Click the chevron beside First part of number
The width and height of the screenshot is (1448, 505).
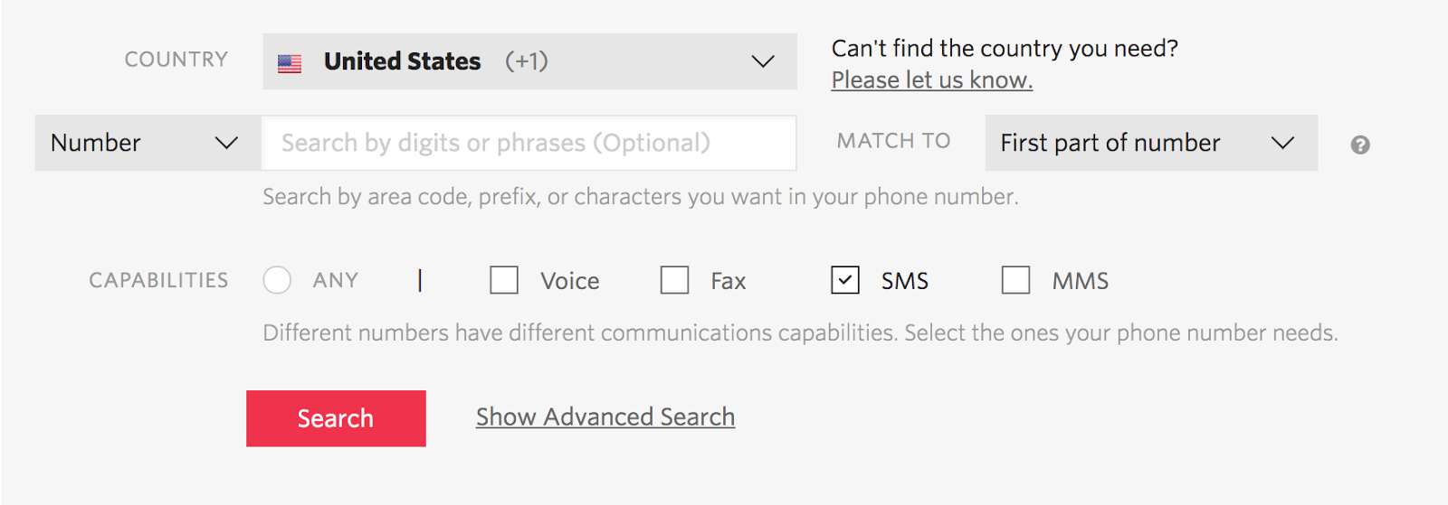click(1282, 143)
